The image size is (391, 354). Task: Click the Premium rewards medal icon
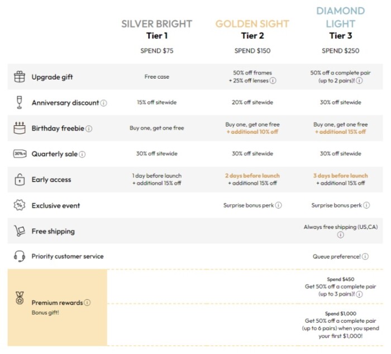coord(20,298)
